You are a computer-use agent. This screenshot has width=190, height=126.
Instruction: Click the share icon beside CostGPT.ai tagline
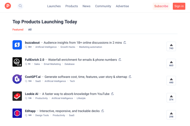[130, 77]
